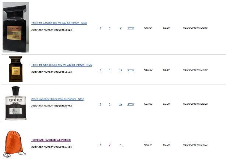Click first quantity link in Tom Ford London row

[100, 28]
